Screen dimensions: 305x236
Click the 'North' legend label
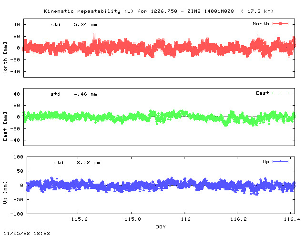pyautogui.click(x=261, y=23)
